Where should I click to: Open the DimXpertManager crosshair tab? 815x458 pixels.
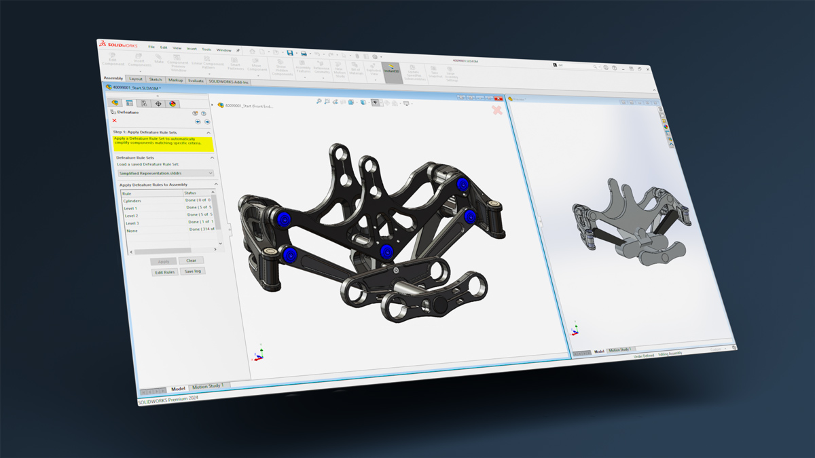pyautogui.click(x=158, y=104)
